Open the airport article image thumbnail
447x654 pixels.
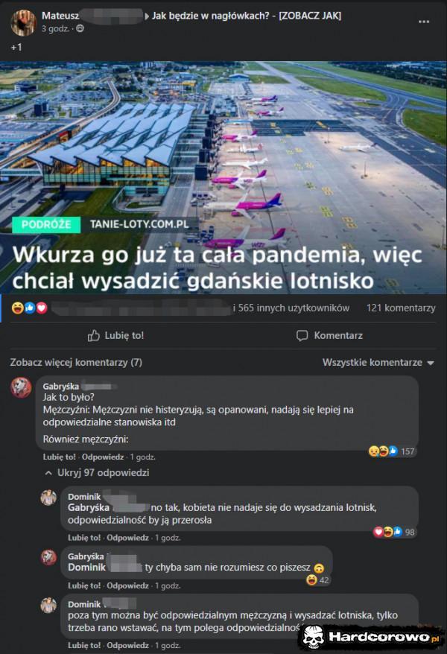(x=223, y=178)
